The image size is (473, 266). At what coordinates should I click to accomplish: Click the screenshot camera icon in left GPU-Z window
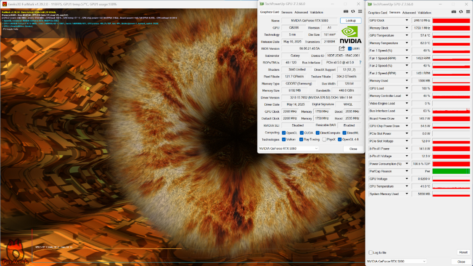(x=346, y=11)
